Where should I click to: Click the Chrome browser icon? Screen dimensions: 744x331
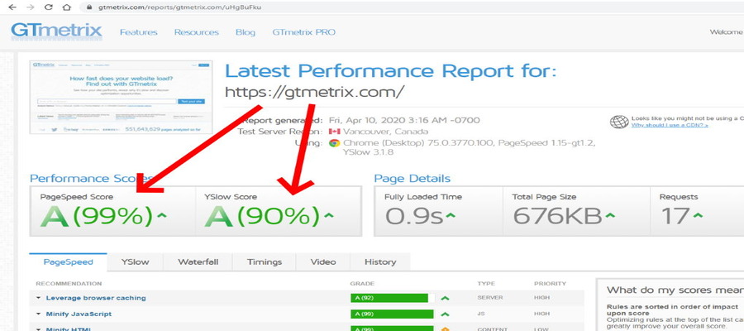click(335, 143)
